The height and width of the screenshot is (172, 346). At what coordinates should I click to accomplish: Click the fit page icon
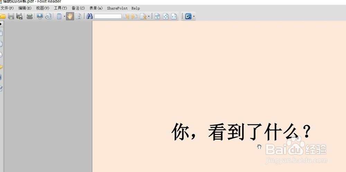[x=166, y=16]
